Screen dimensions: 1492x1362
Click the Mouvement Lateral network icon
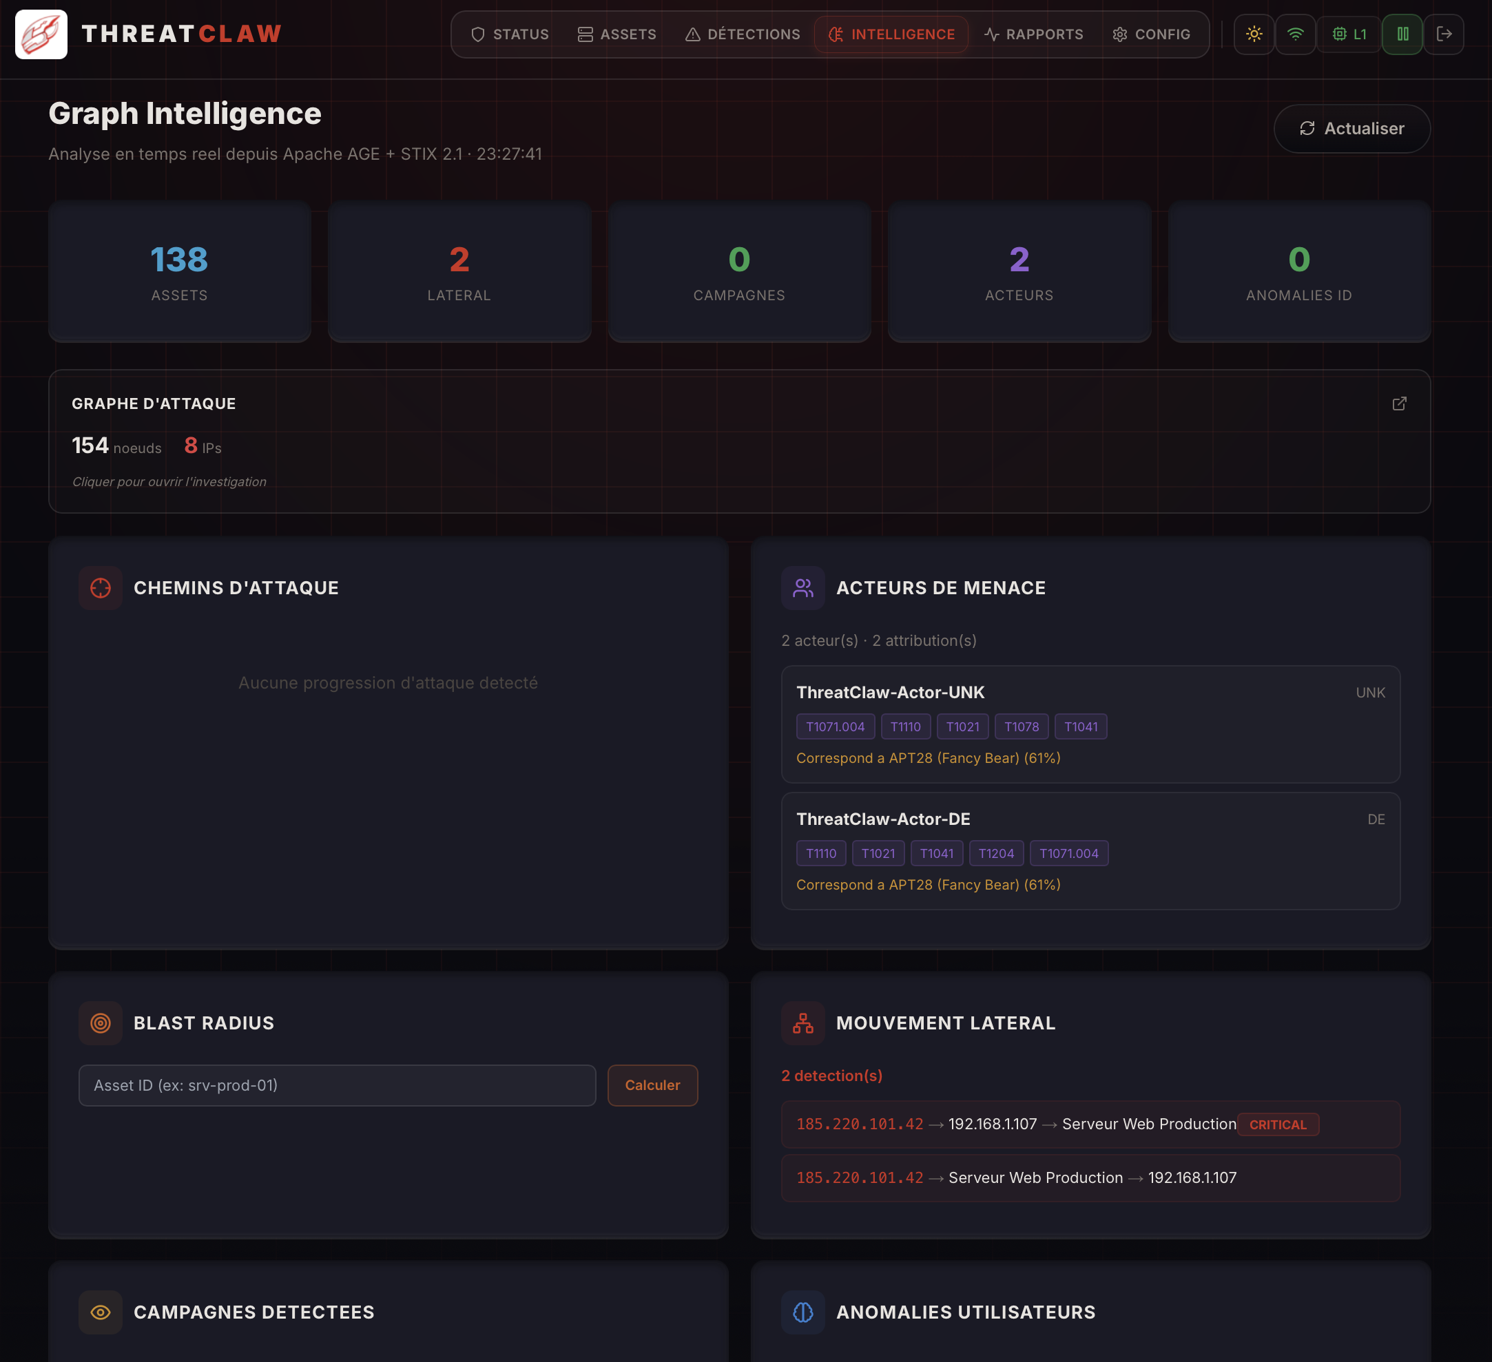coord(803,1023)
